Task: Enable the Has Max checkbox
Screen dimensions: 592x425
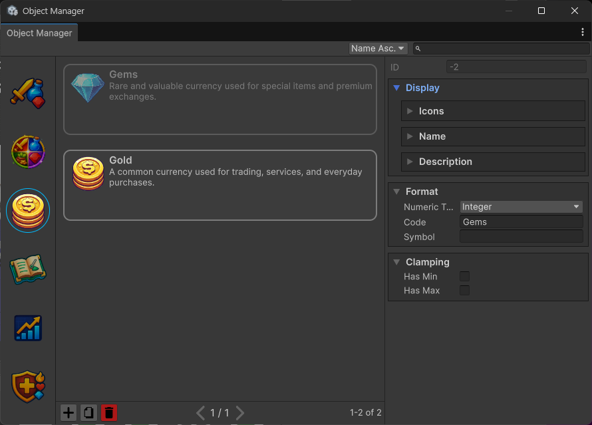Action: tap(465, 291)
